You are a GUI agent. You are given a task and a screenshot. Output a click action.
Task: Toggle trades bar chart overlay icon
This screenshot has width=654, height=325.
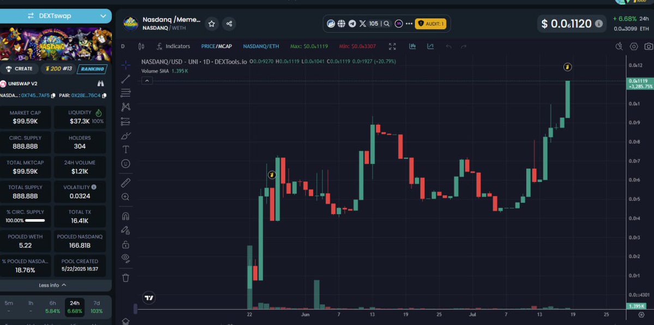(412, 46)
